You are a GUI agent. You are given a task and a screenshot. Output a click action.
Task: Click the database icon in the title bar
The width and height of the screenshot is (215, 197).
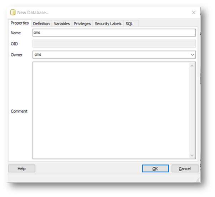pyautogui.click(x=13, y=12)
